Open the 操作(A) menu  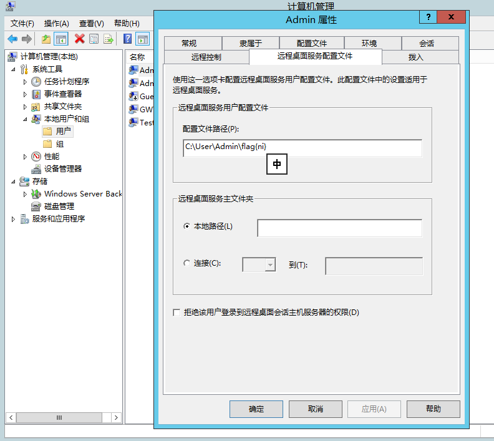coord(56,23)
